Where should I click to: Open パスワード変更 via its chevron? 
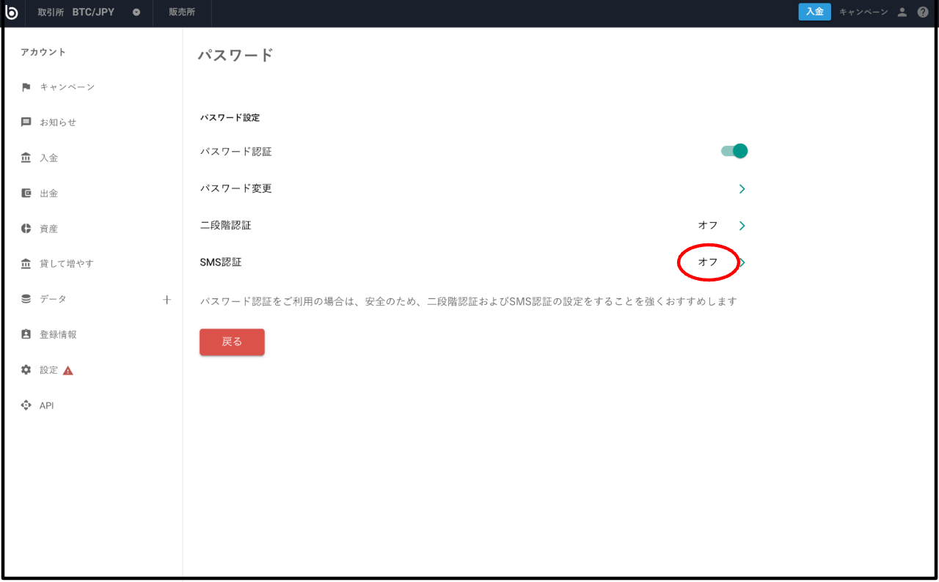point(742,188)
